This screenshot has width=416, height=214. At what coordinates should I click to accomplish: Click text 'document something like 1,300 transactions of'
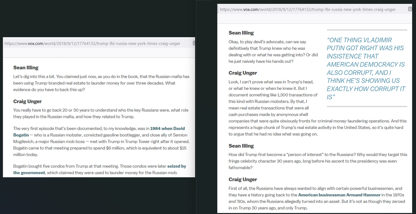273,95
